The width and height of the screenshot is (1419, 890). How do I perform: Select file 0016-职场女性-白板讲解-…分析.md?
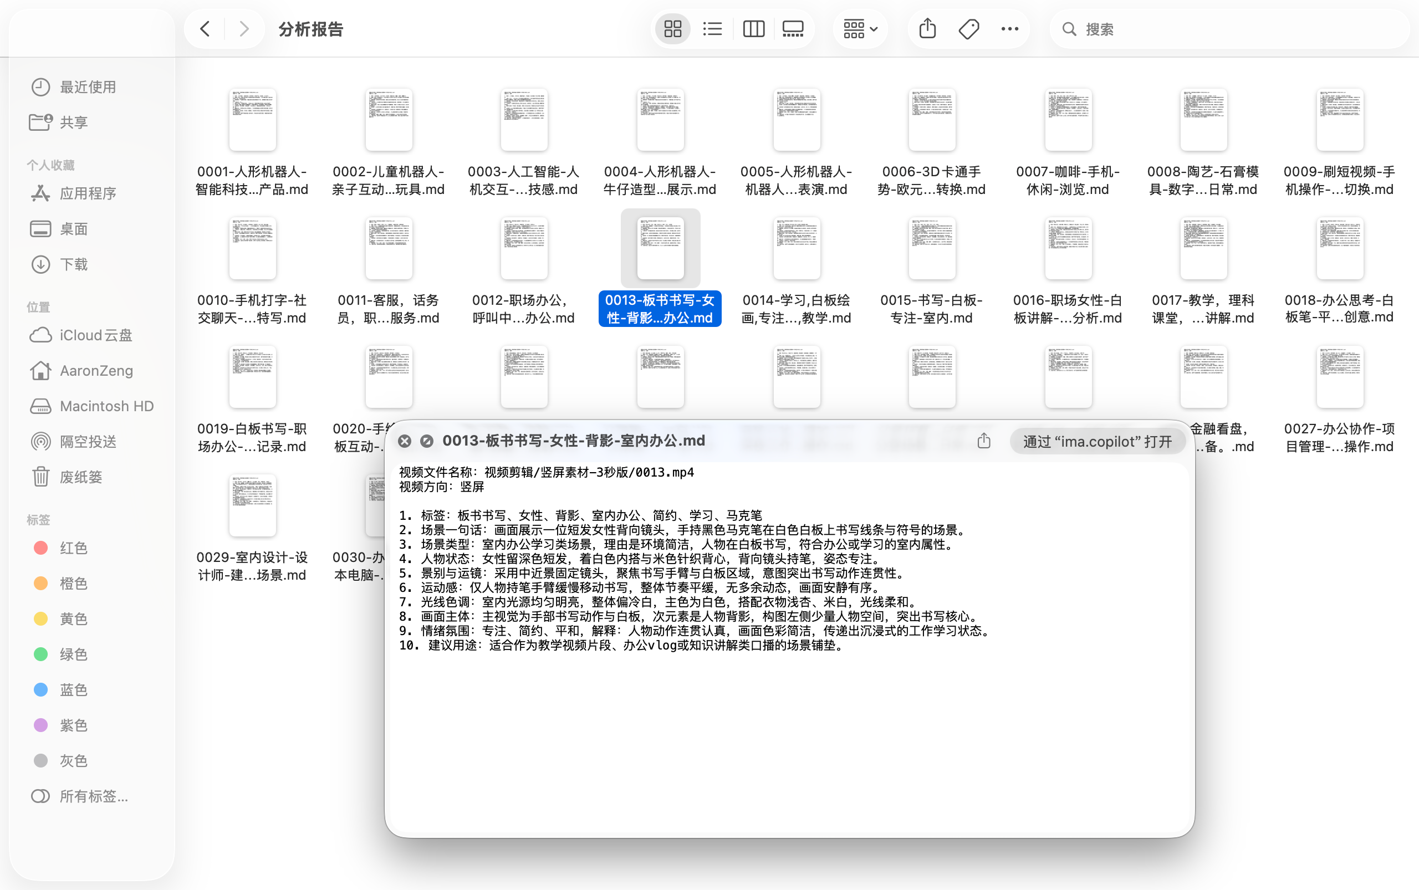[1068, 272]
